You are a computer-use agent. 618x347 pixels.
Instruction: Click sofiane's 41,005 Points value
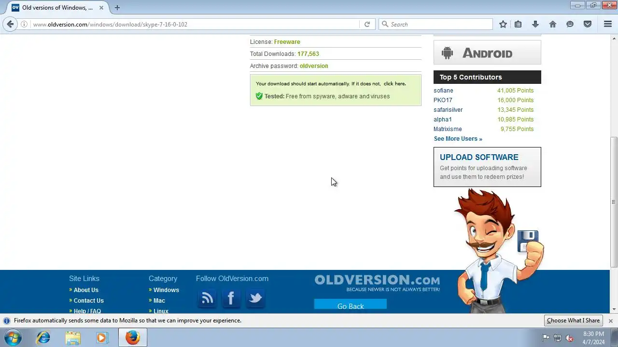(x=516, y=91)
